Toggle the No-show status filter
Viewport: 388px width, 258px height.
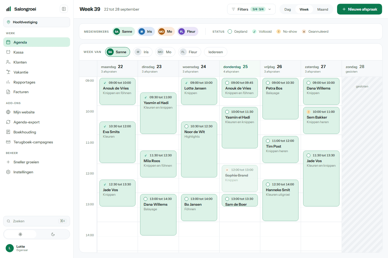287,31
